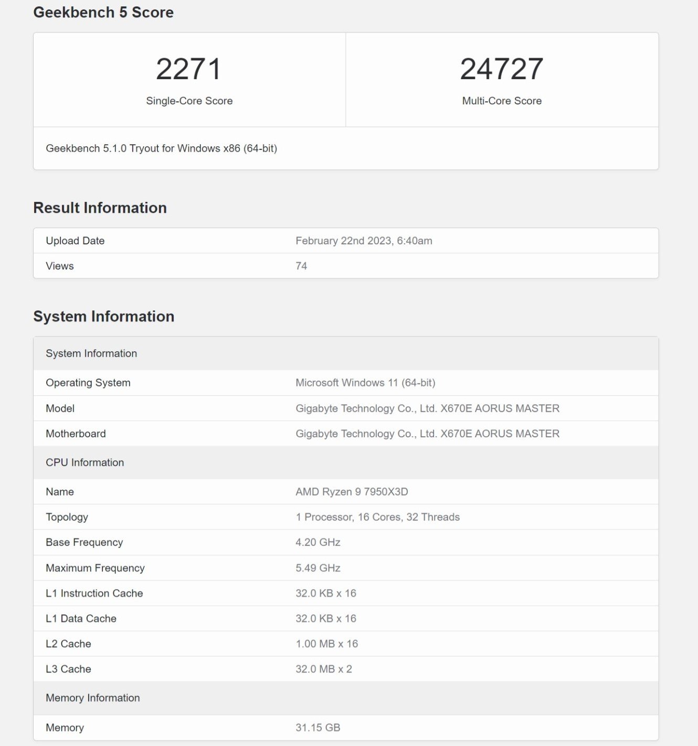Viewport: 698px width, 746px height.
Task: Click the Multi-Core Score value 24727
Action: point(502,69)
